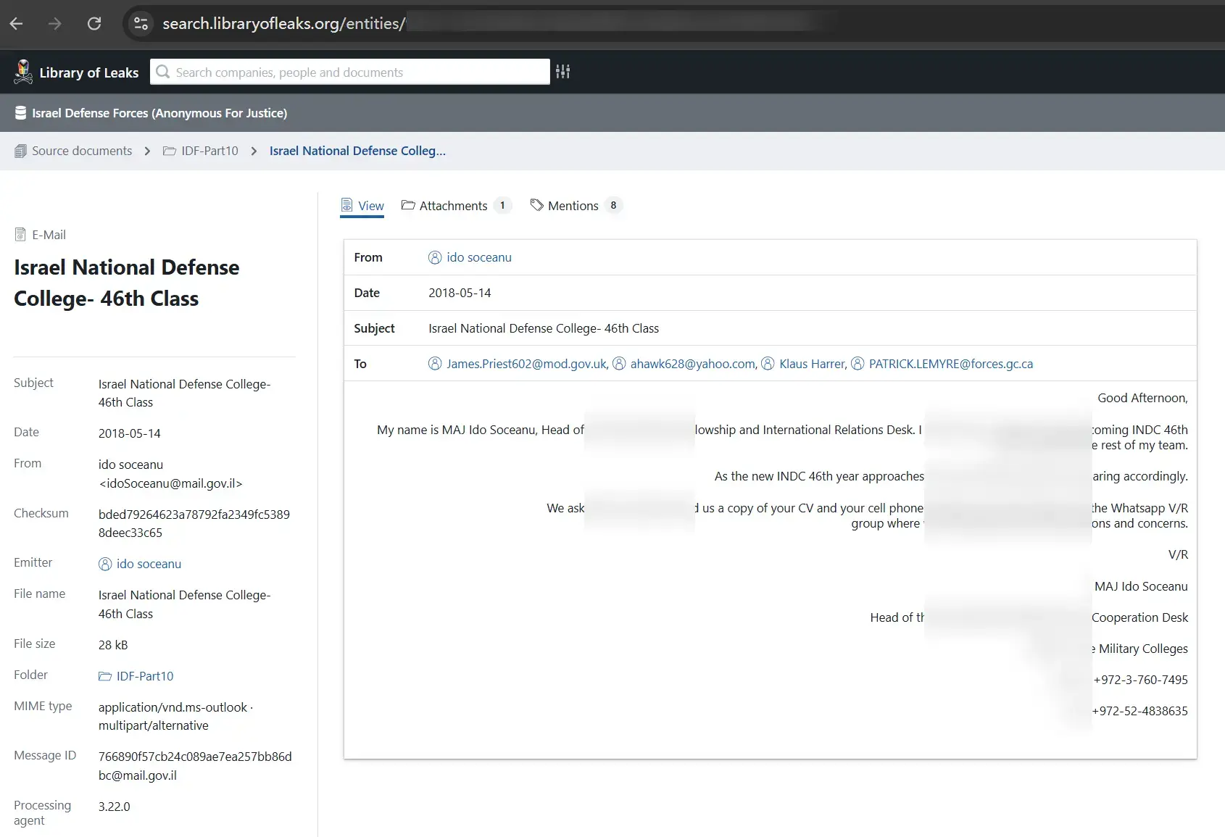Open advanced search filters icon
Screen dimensions: 1225x837
tap(563, 72)
